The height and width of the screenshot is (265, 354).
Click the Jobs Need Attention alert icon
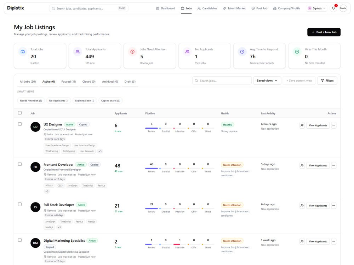click(x=132, y=52)
